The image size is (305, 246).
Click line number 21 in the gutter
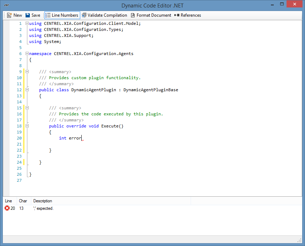[x=19, y=144]
